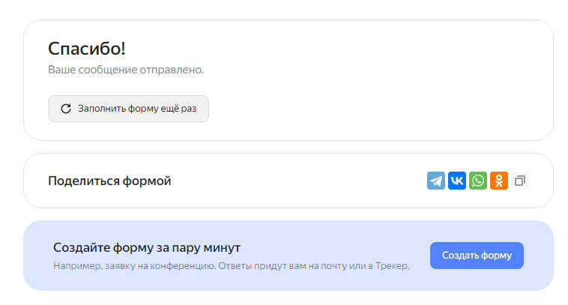Image resolution: width=568 pixels, height=305 pixels.
Task: Click the blue 'Создать форму' button
Action: click(477, 256)
